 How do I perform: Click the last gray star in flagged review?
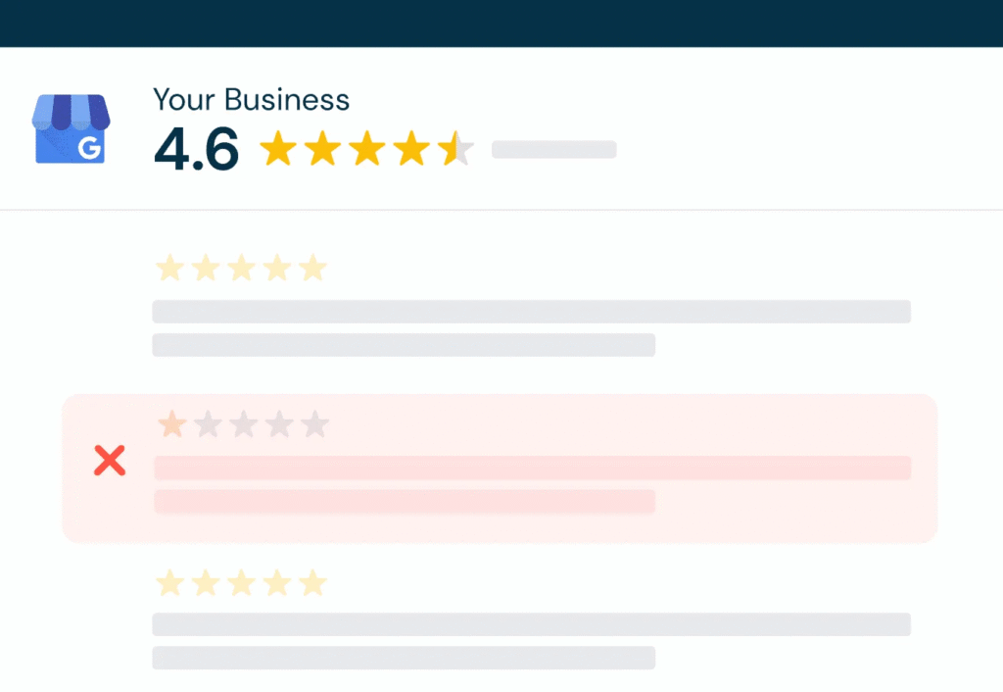314,424
